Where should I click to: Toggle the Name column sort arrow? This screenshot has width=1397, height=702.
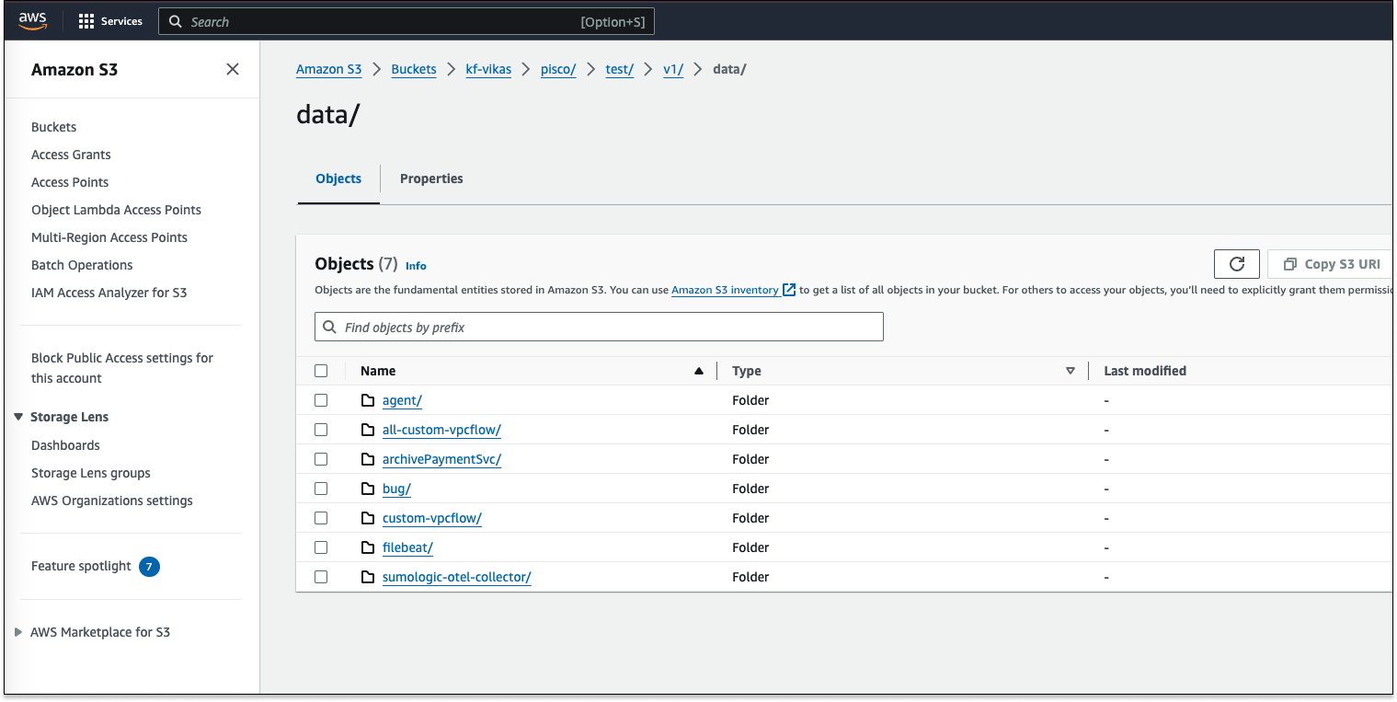tap(699, 370)
